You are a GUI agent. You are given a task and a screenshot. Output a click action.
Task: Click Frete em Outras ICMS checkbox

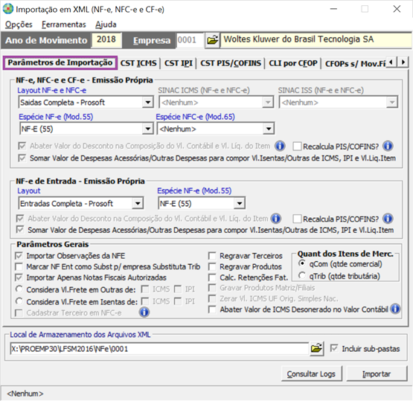(x=145, y=289)
